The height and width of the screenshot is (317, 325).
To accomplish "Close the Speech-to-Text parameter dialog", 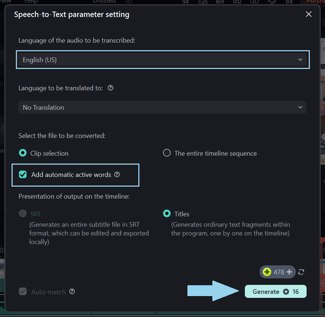I will pyautogui.click(x=308, y=14).
